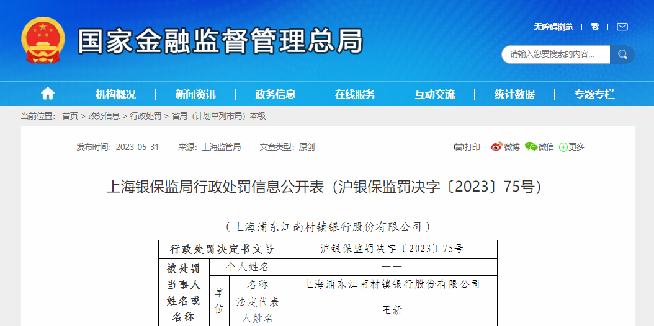This screenshot has height=326, width=654.
Task: Share via the Weibo icon
Action: (496, 146)
